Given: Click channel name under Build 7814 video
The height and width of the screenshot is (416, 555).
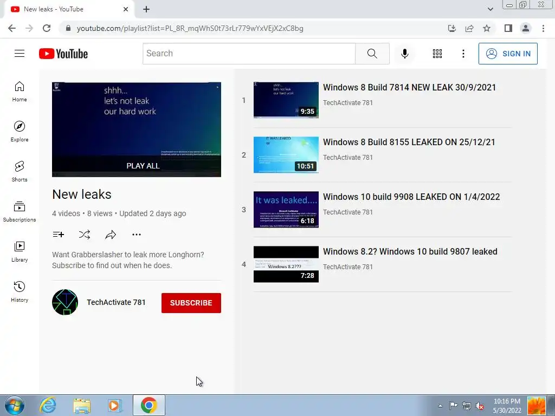Looking at the screenshot, I should 347,102.
